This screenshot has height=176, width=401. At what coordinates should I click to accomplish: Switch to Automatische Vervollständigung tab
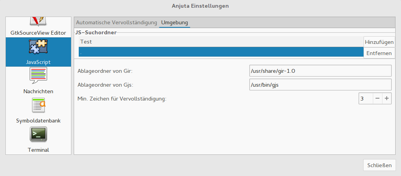pyautogui.click(x=116, y=22)
